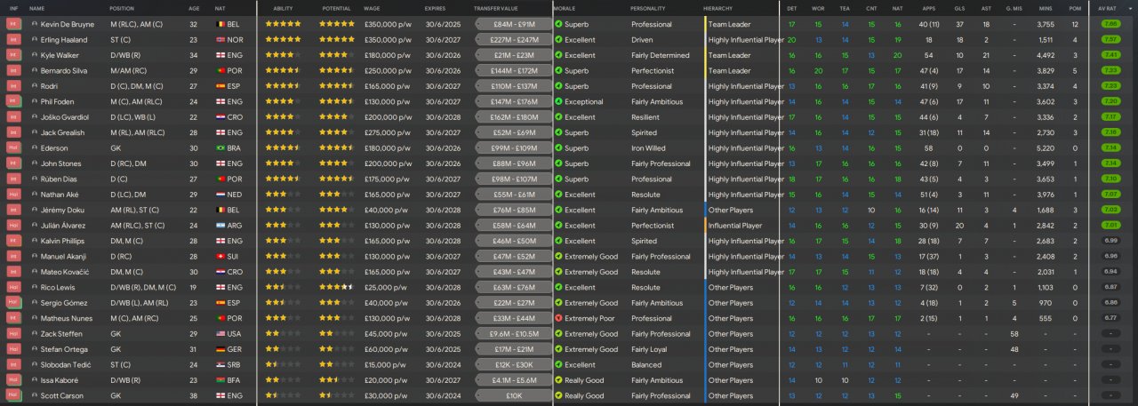
Task: Sort by the MINS column header
Action: click(1046, 7)
